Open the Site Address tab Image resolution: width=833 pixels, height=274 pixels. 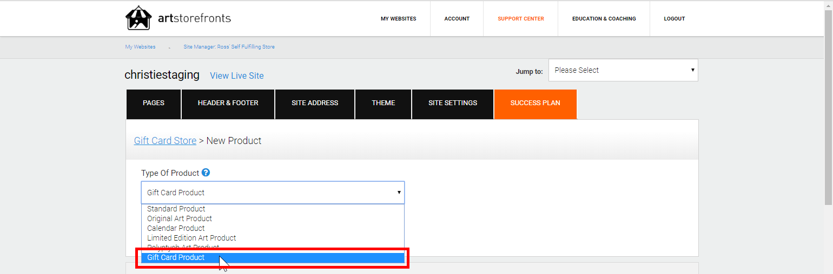[x=315, y=103]
